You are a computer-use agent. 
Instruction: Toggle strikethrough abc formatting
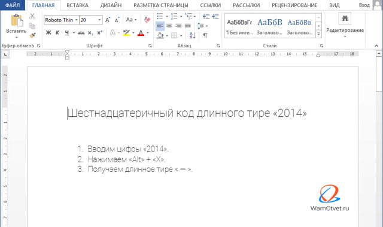tap(81, 33)
